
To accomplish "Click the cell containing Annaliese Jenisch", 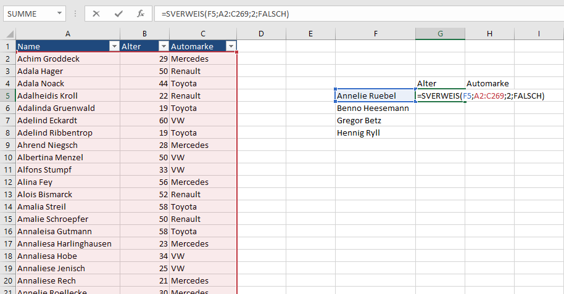I will coord(68,269).
